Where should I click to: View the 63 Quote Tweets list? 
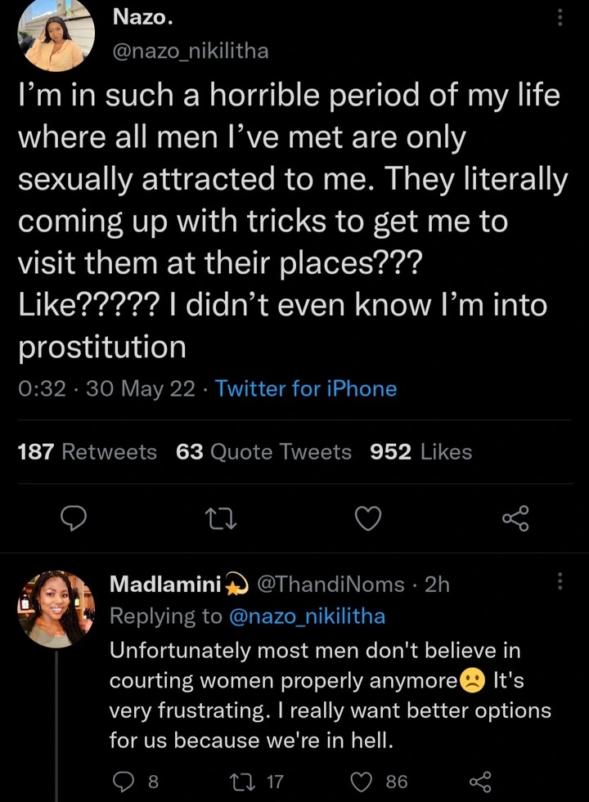263,451
